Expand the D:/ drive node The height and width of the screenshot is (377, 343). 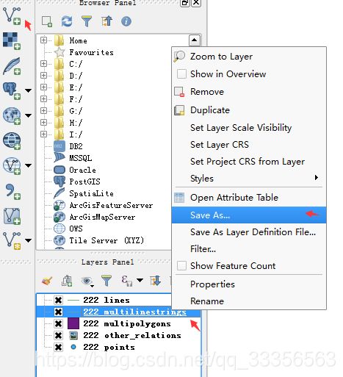coord(43,75)
